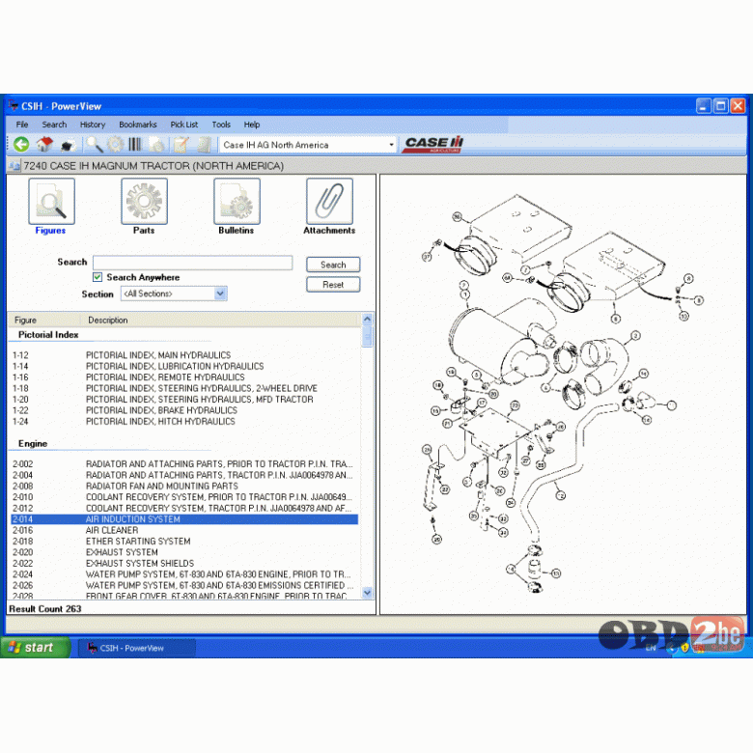Click CSIH - PowerView taskbar button

point(136,648)
